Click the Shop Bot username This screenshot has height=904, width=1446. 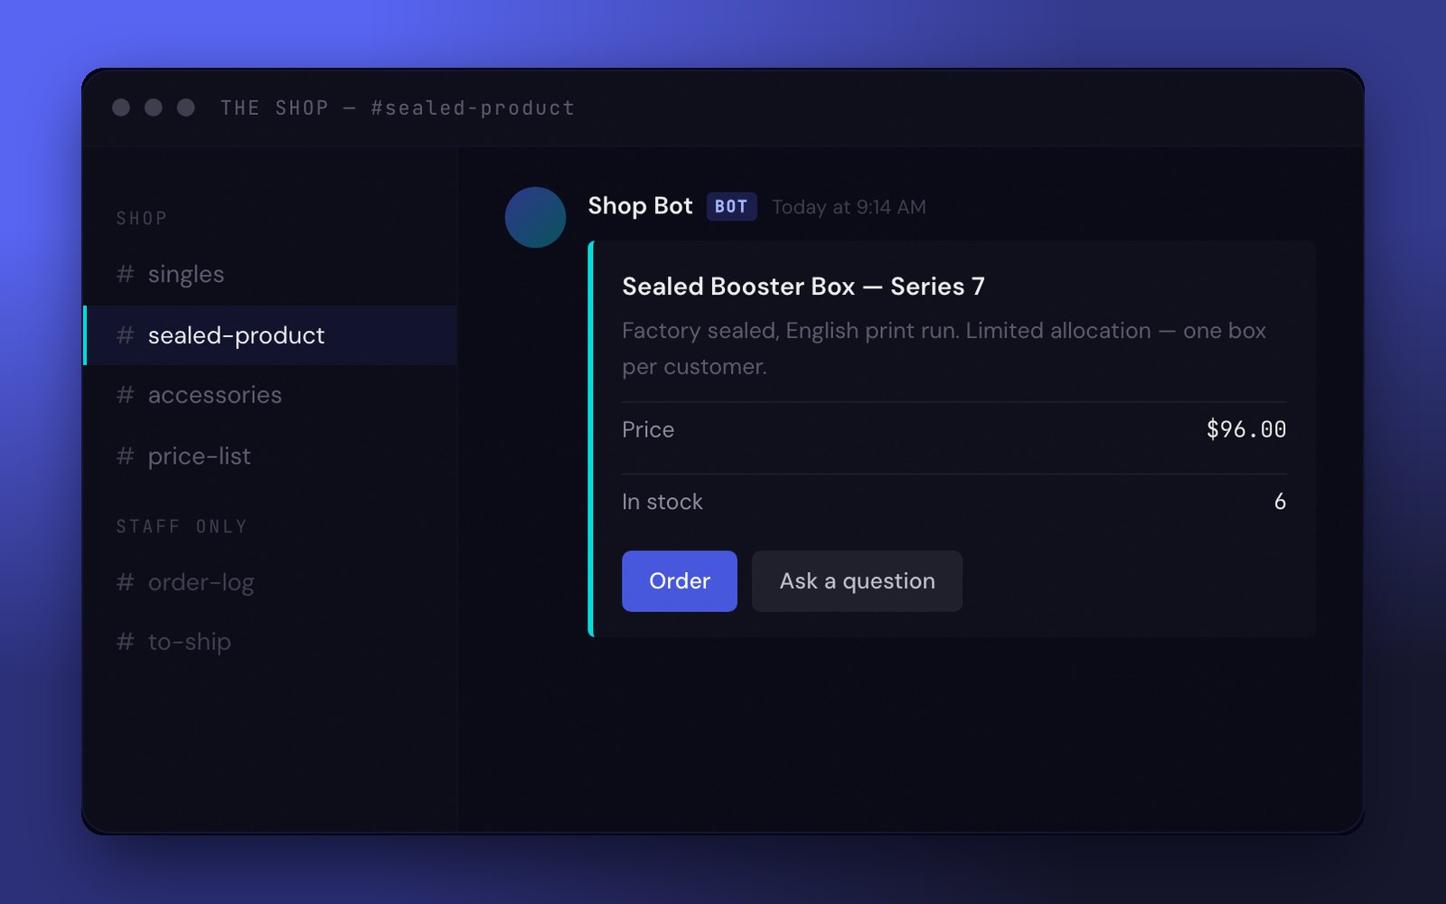click(x=640, y=206)
